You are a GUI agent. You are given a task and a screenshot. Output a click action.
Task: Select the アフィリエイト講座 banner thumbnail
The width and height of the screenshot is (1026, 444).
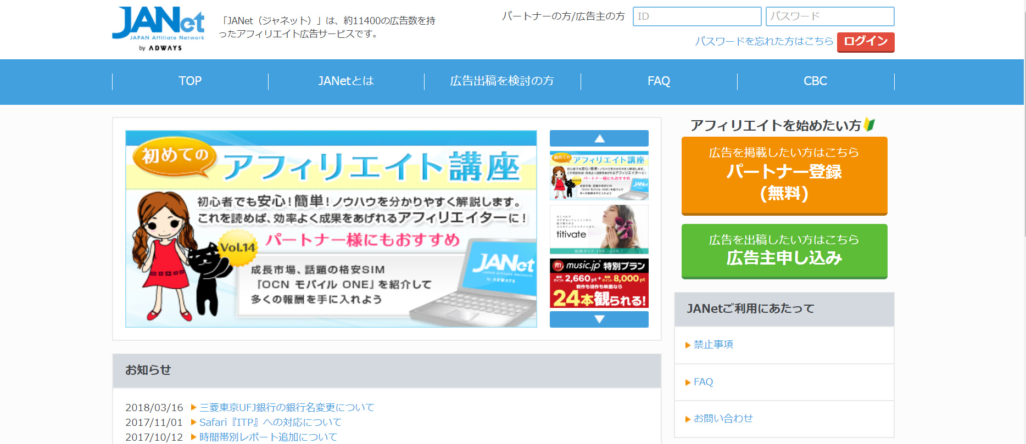[599, 176]
